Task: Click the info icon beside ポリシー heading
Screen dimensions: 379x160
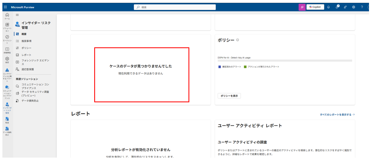Action: (238, 40)
